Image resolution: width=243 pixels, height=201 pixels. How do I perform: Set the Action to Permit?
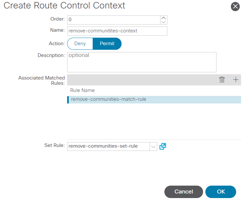(x=107, y=44)
